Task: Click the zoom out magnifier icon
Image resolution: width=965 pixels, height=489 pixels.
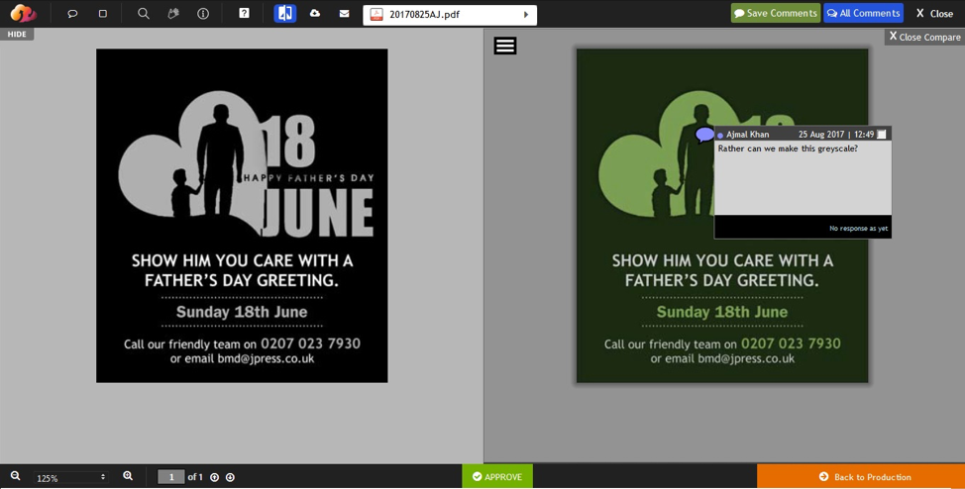Action: 16,476
